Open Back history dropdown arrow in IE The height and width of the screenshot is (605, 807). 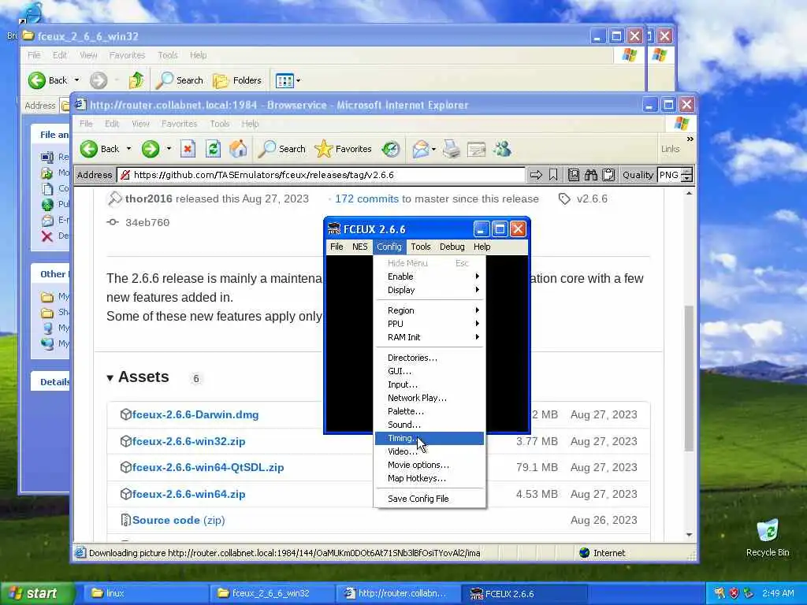click(128, 149)
